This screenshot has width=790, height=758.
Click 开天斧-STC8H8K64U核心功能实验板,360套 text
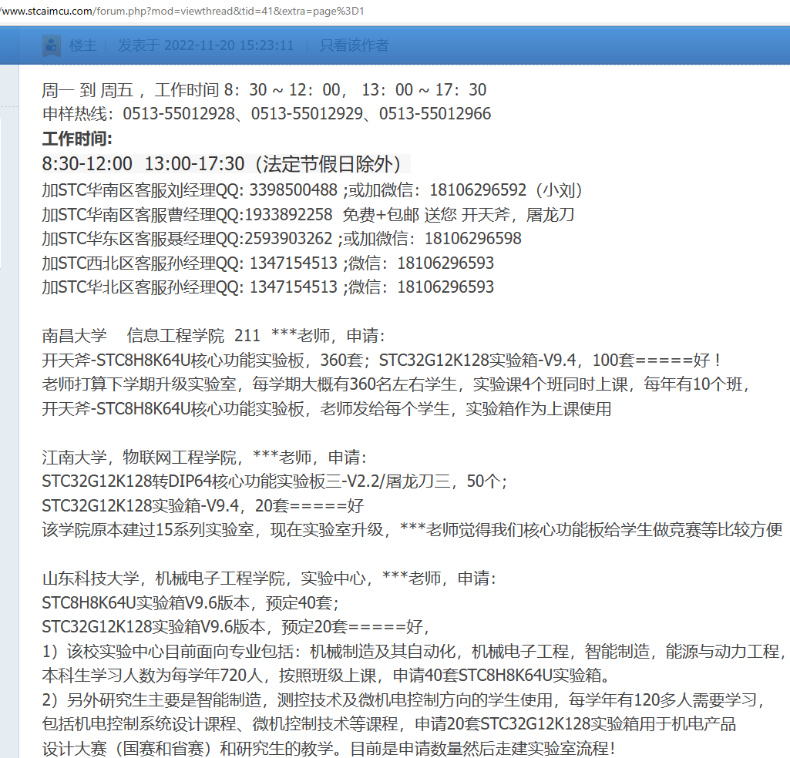pos(203,360)
